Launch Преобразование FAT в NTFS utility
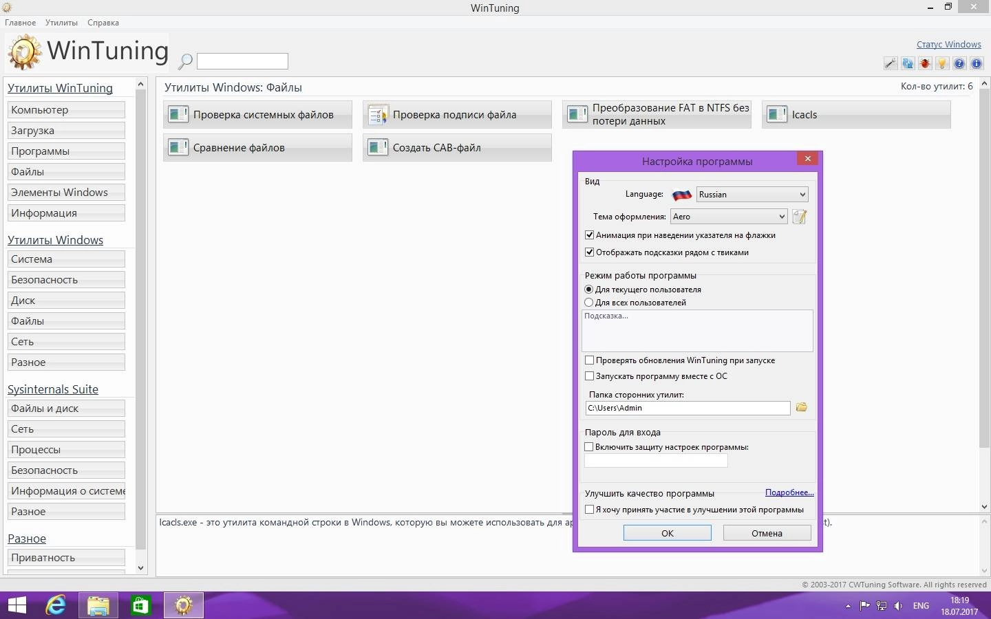991x619 pixels. pyautogui.click(x=657, y=115)
